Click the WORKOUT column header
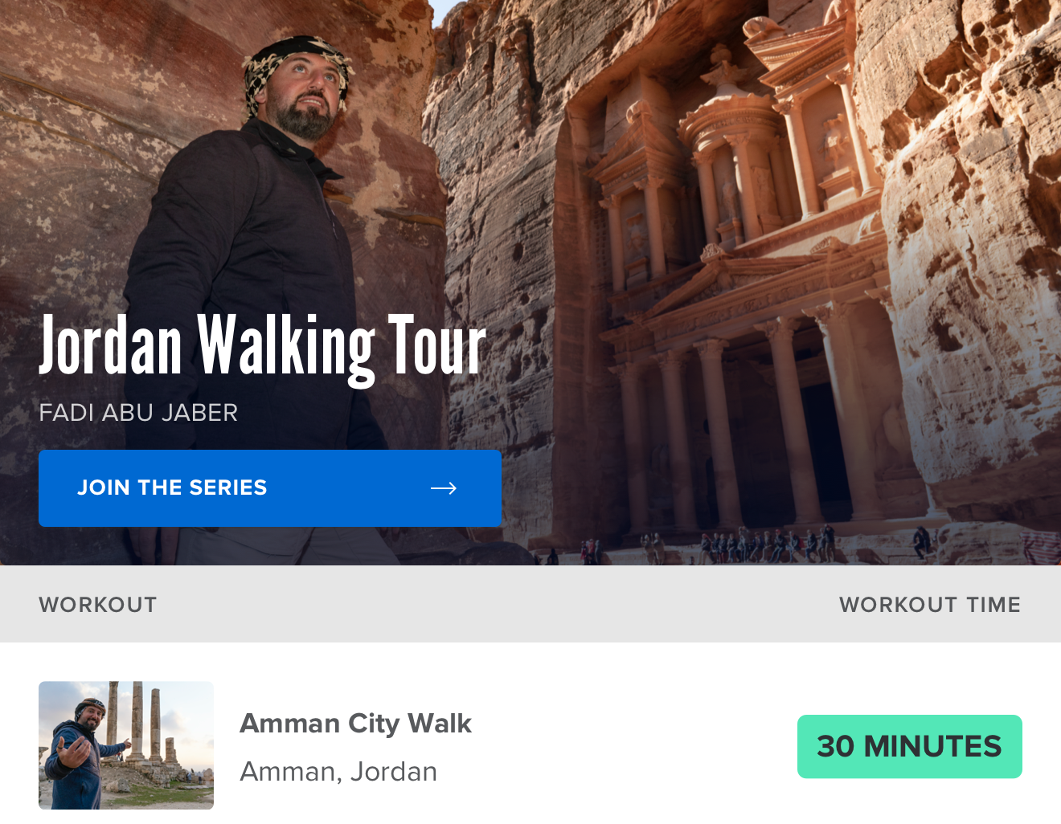1061x824 pixels. pos(98,605)
